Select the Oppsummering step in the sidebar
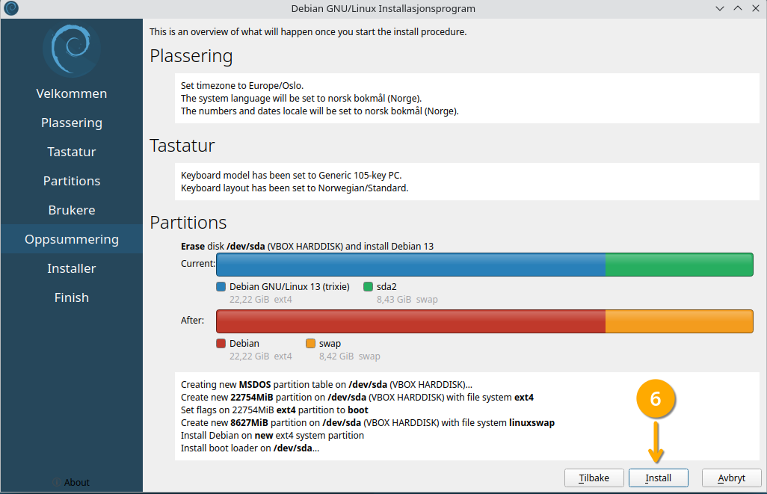Image resolution: width=767 pixels, height=494 pixels. pos(72,239)
